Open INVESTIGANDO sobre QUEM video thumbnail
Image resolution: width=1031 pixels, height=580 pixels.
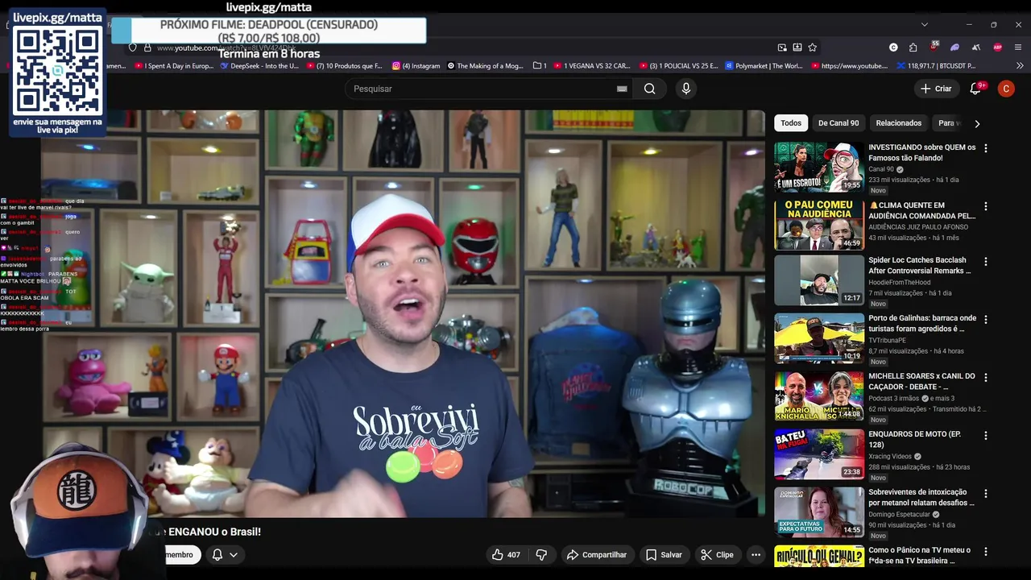(819, 168)
